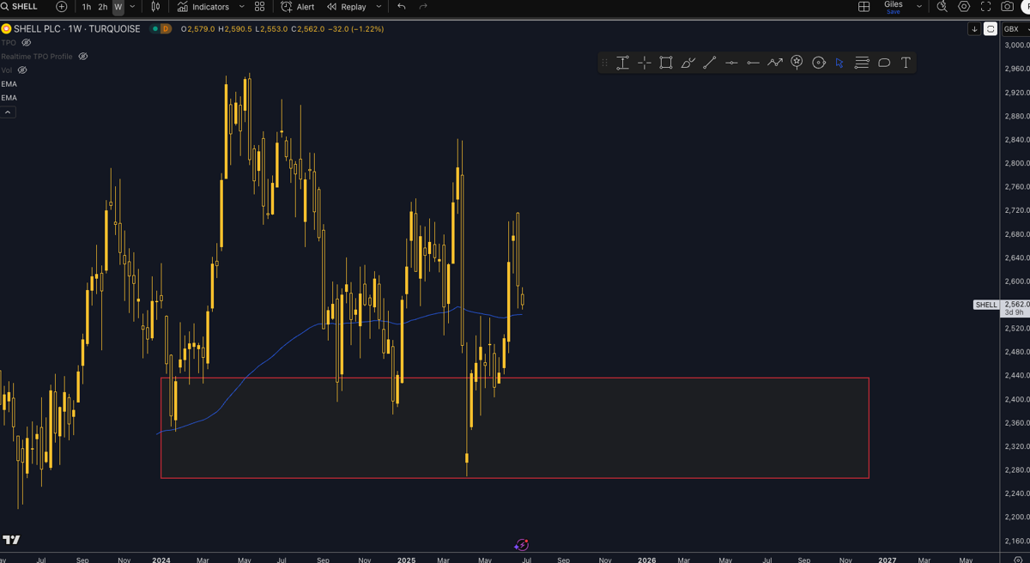Viewport: 1030px width, 563px height.
Task: Switch to the 2h timeframe
Action: click(x=103, y=7)
